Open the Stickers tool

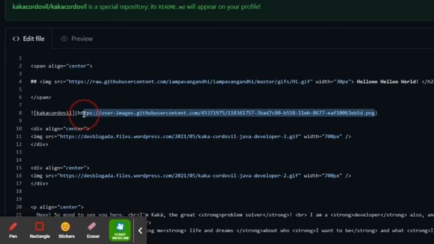point(66,230)
